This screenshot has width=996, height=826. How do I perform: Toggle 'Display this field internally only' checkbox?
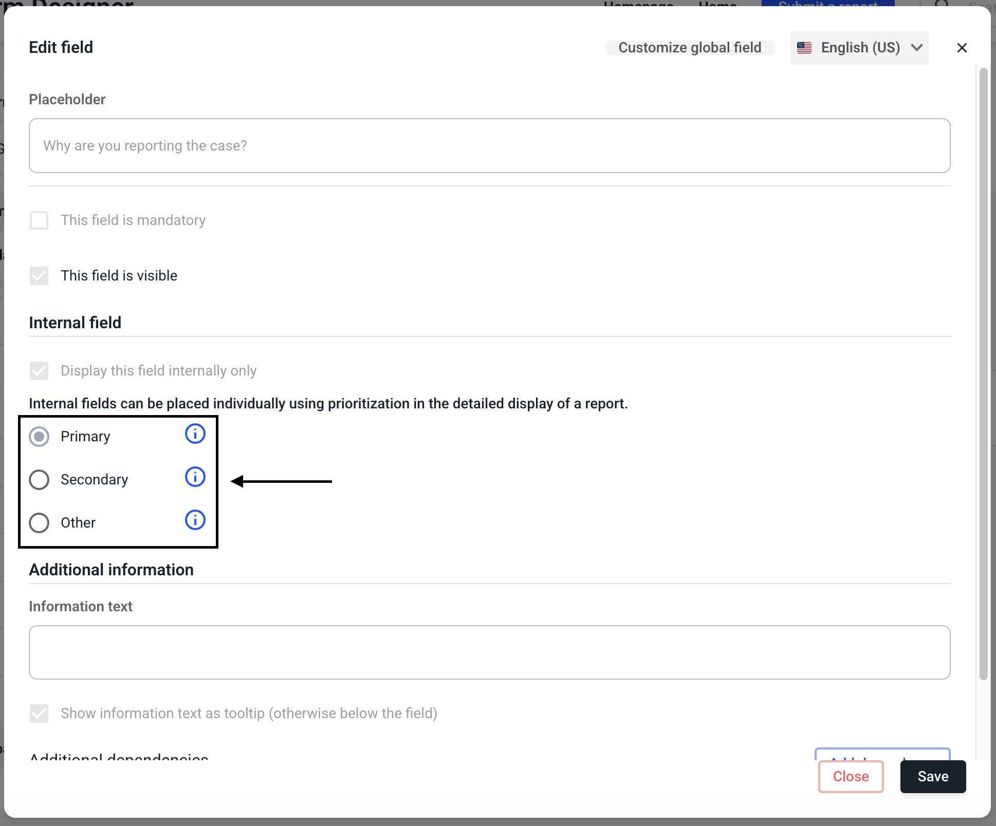[x=39, y=371]
